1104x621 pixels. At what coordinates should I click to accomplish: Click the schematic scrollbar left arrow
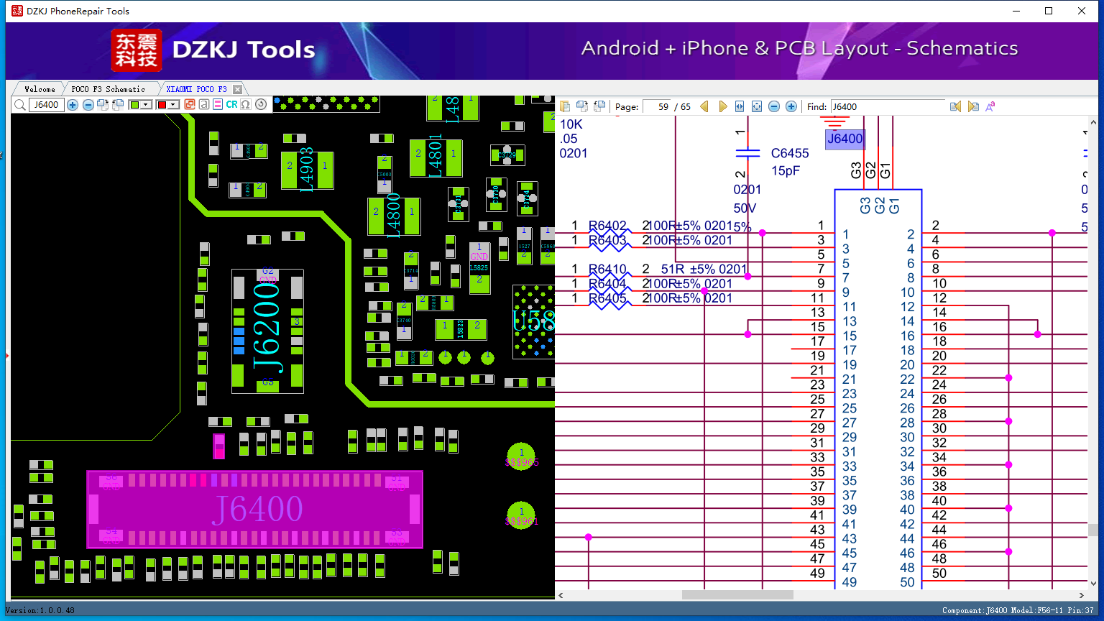pos(561,595)
